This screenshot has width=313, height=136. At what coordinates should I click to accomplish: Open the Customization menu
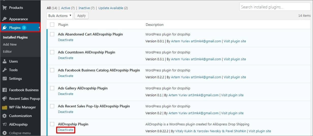click(20, 116)
